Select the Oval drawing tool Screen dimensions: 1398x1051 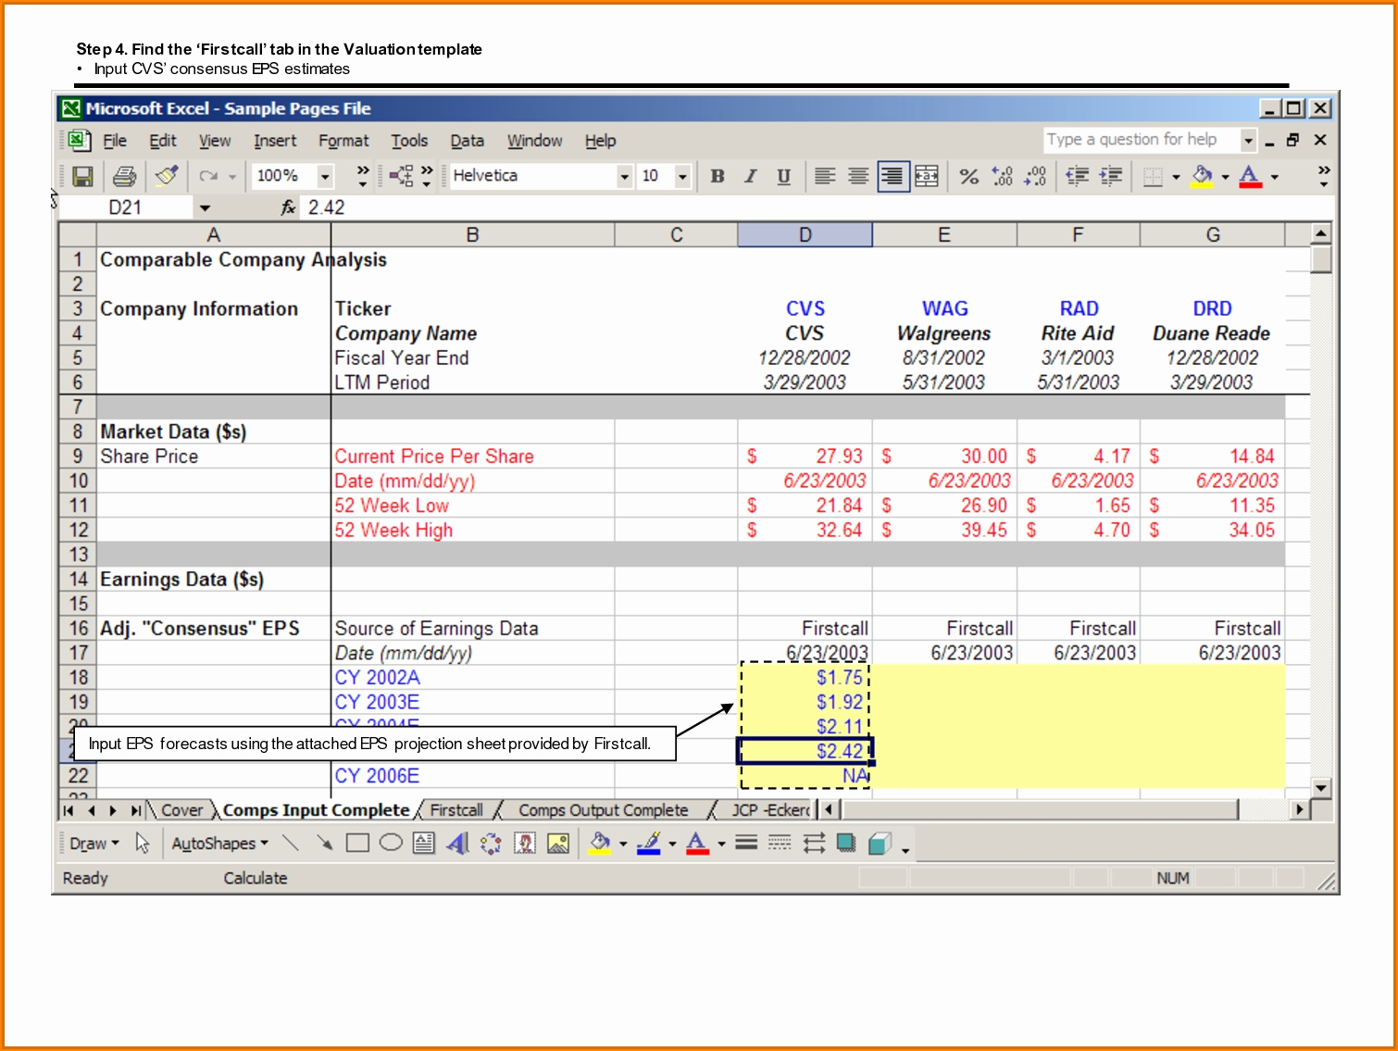point(391,843)
